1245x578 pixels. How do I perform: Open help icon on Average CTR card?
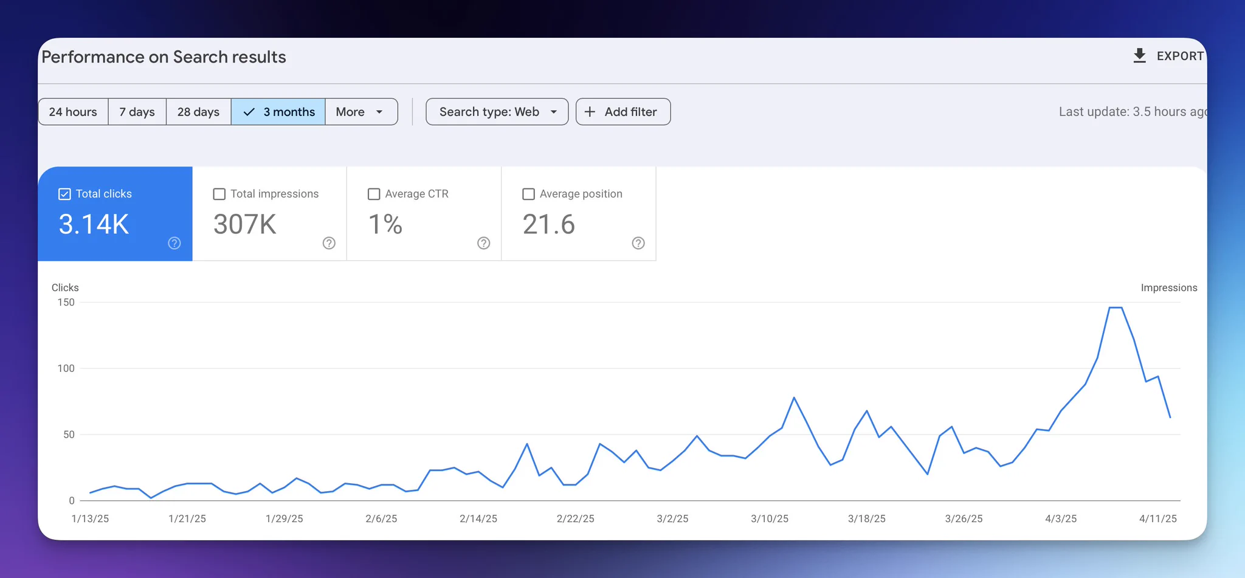(x=484, y=243)
